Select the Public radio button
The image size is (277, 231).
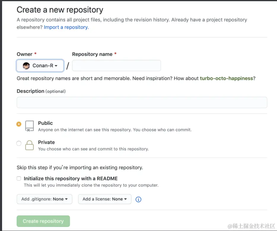[19, 124]
